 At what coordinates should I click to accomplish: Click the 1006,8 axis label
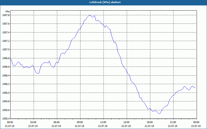point(6,58)
